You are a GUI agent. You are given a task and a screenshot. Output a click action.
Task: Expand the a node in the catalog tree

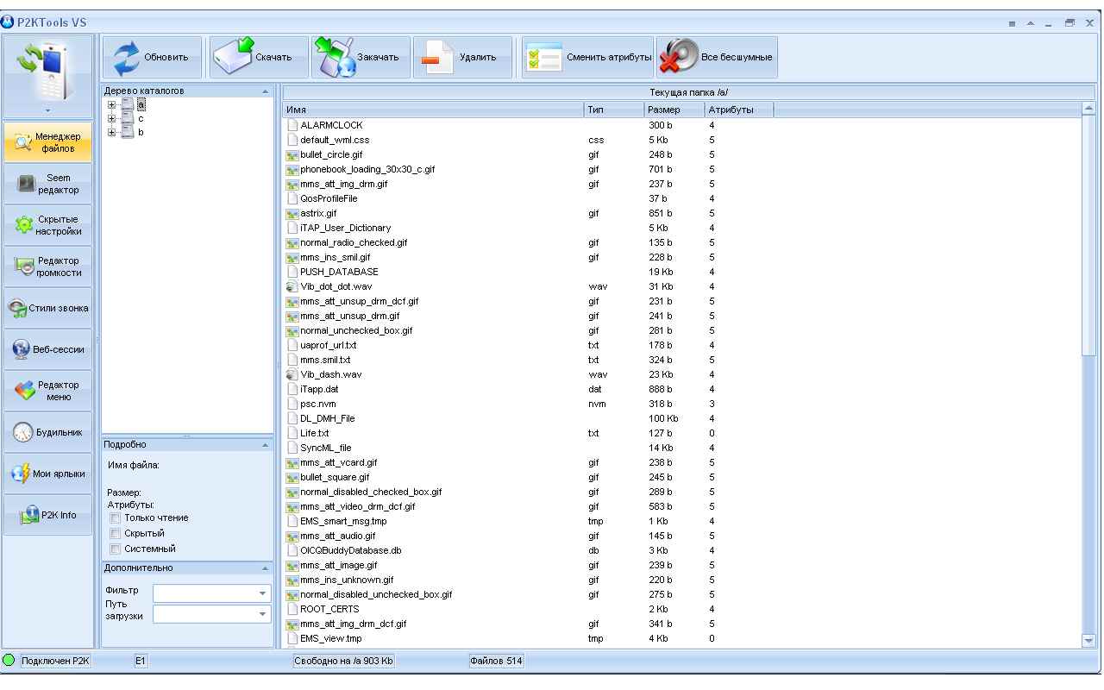click(111, 104)
